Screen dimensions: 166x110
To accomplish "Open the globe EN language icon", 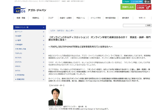I will [x=147, y=2].
